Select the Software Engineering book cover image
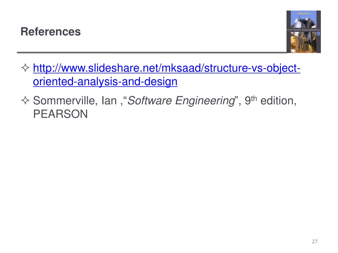Screen dimensions: 338x253 click(x=304, y=32)
